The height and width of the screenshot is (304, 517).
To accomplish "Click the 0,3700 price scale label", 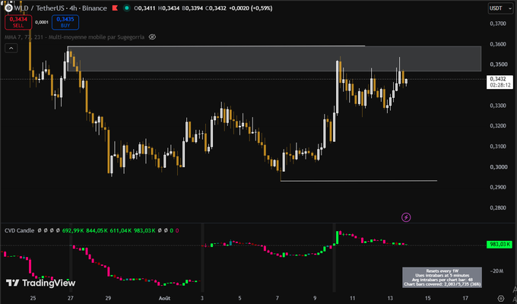I will (x=498, y=24).
